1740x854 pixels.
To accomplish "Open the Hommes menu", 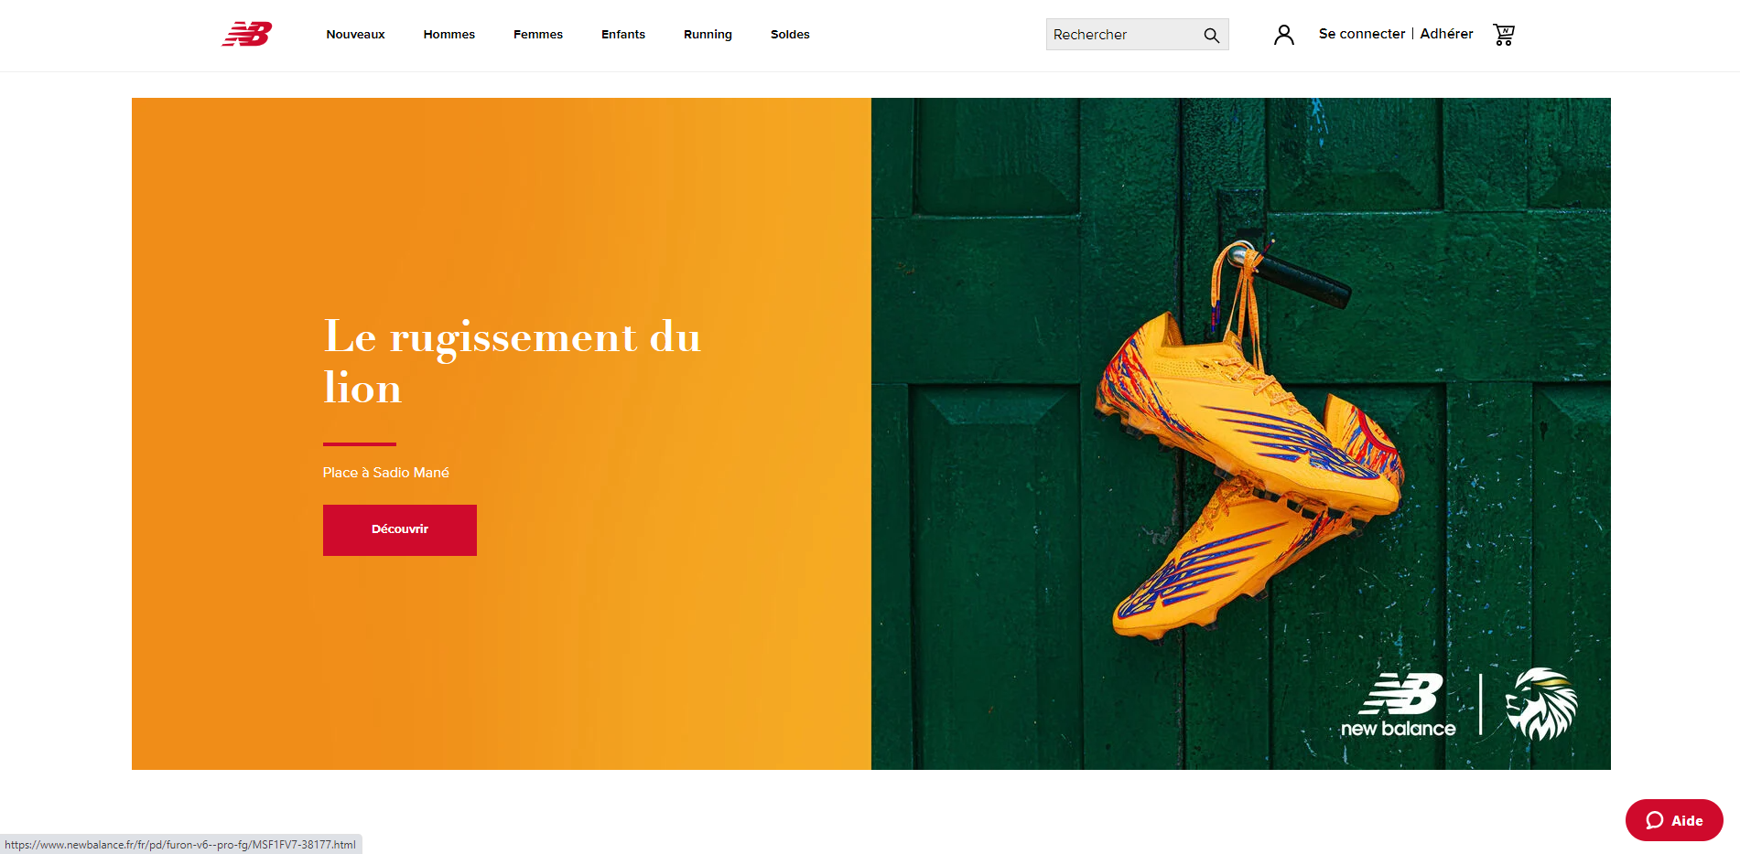I will tap(449, 35).
